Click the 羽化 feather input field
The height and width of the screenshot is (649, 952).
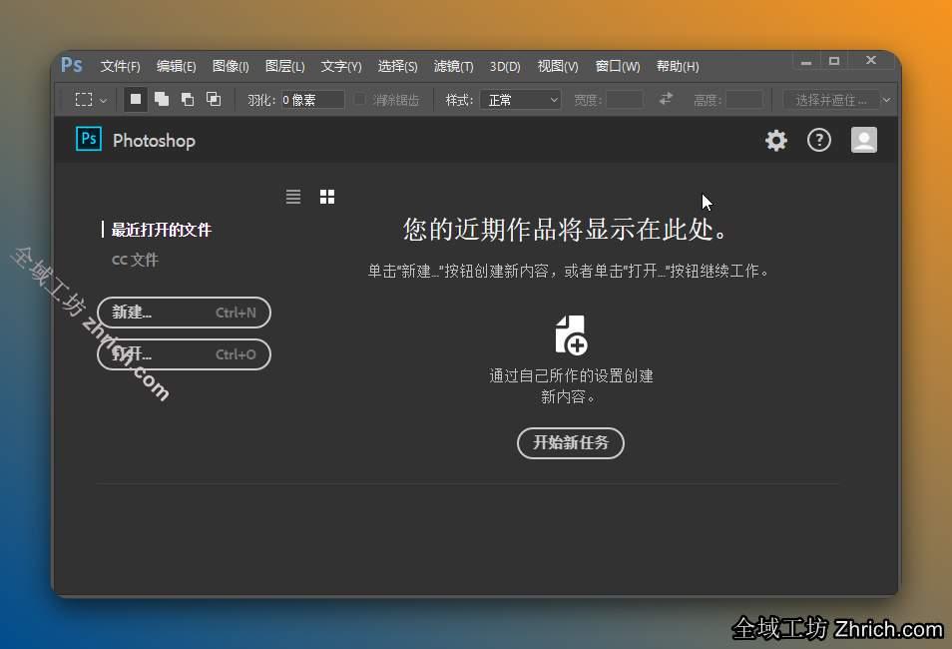(x=312, y=100)
